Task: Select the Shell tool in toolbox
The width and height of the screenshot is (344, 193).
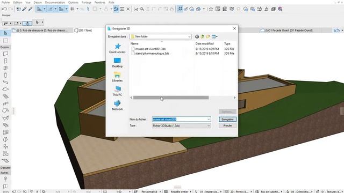Action: (x=5, y=118)
